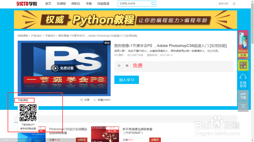Click the 加入学习 button
This screenshot has height=142, width=254.
(126, 80)
